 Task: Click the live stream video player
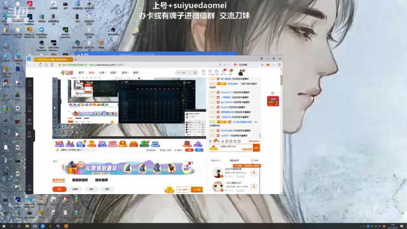click(x=129, y=108)
